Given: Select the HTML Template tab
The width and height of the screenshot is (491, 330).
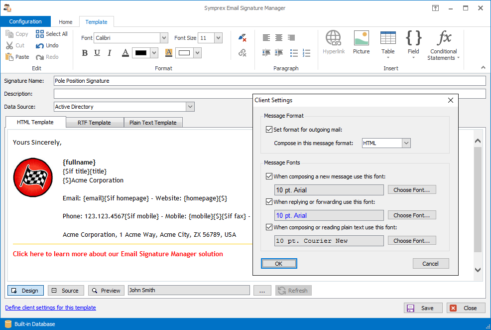Looking at the screenshot, I should (x=35, y=122).
